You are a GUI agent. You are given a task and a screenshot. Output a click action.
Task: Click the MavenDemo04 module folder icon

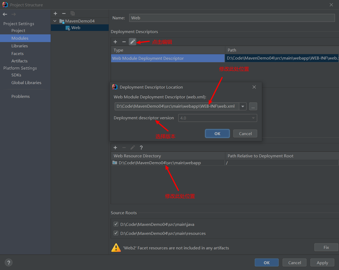[62, 21]
